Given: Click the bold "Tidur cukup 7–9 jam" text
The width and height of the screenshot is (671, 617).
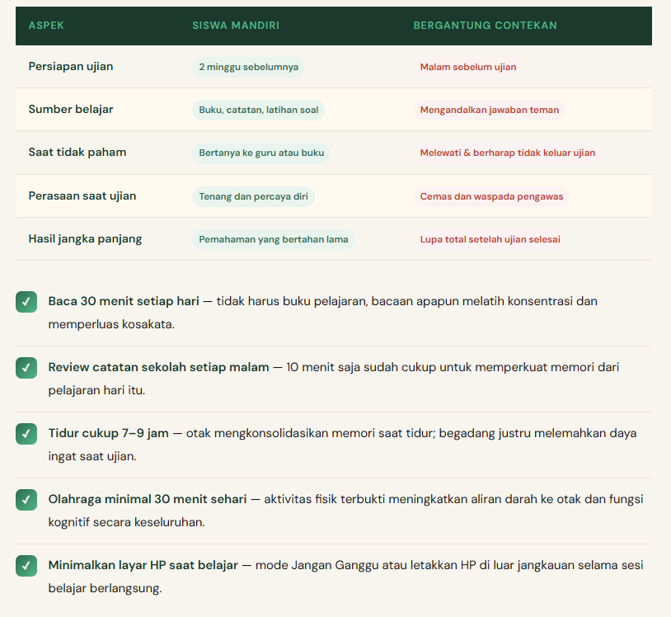Looking at the screenshot, I should pos(108,434).
